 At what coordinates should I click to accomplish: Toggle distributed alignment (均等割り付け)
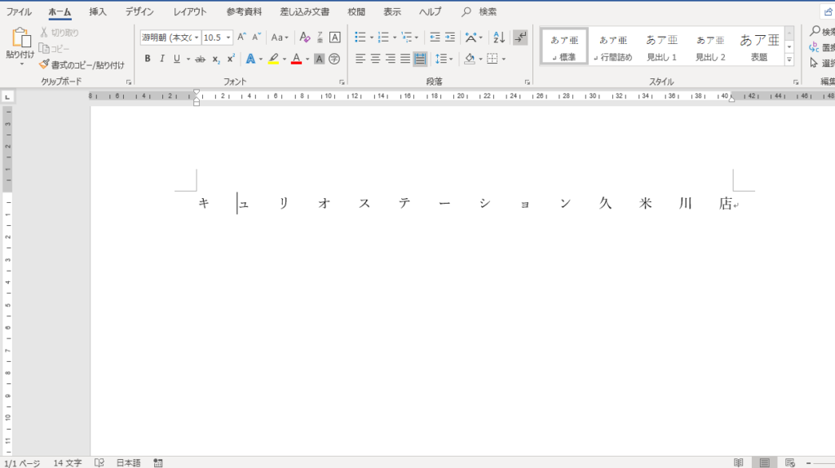tap(420, 59)
